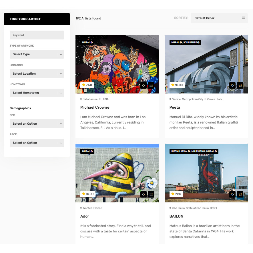Open Michael Crowne artist name link

pos(95,107)
